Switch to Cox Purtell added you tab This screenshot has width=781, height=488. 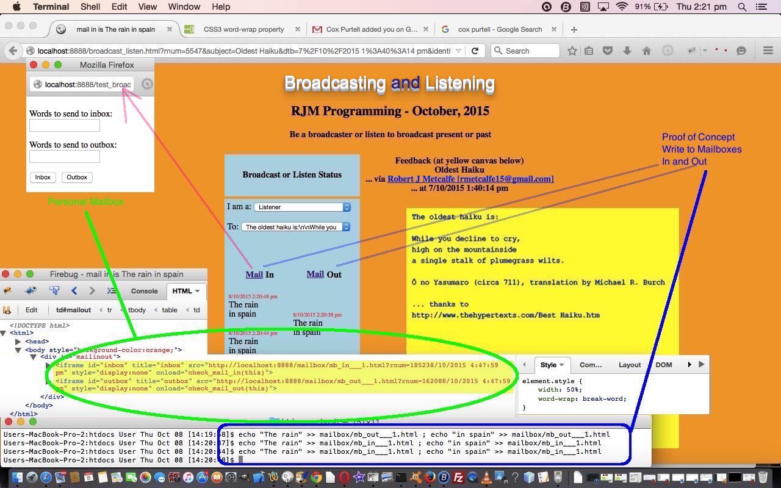pos(372,29)
